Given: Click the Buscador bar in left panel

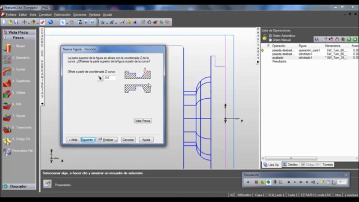Looking at the screenshot, I should click(19, 186).
